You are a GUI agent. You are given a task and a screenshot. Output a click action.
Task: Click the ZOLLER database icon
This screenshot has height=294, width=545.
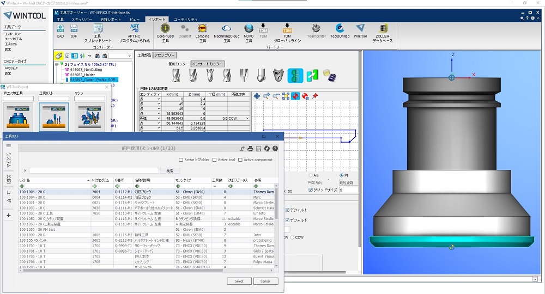(382, 28)
